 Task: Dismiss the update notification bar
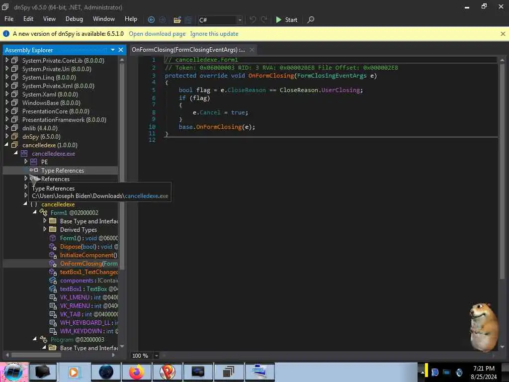coord(503,34)
